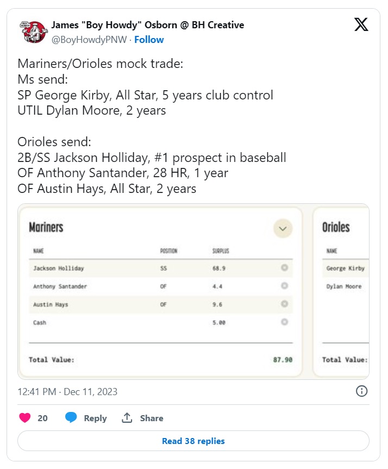The width and height of the screenshot is (388, 469).
Task: Open the tweet info icon
Action: pyautogui.click(x=362, y=391)
